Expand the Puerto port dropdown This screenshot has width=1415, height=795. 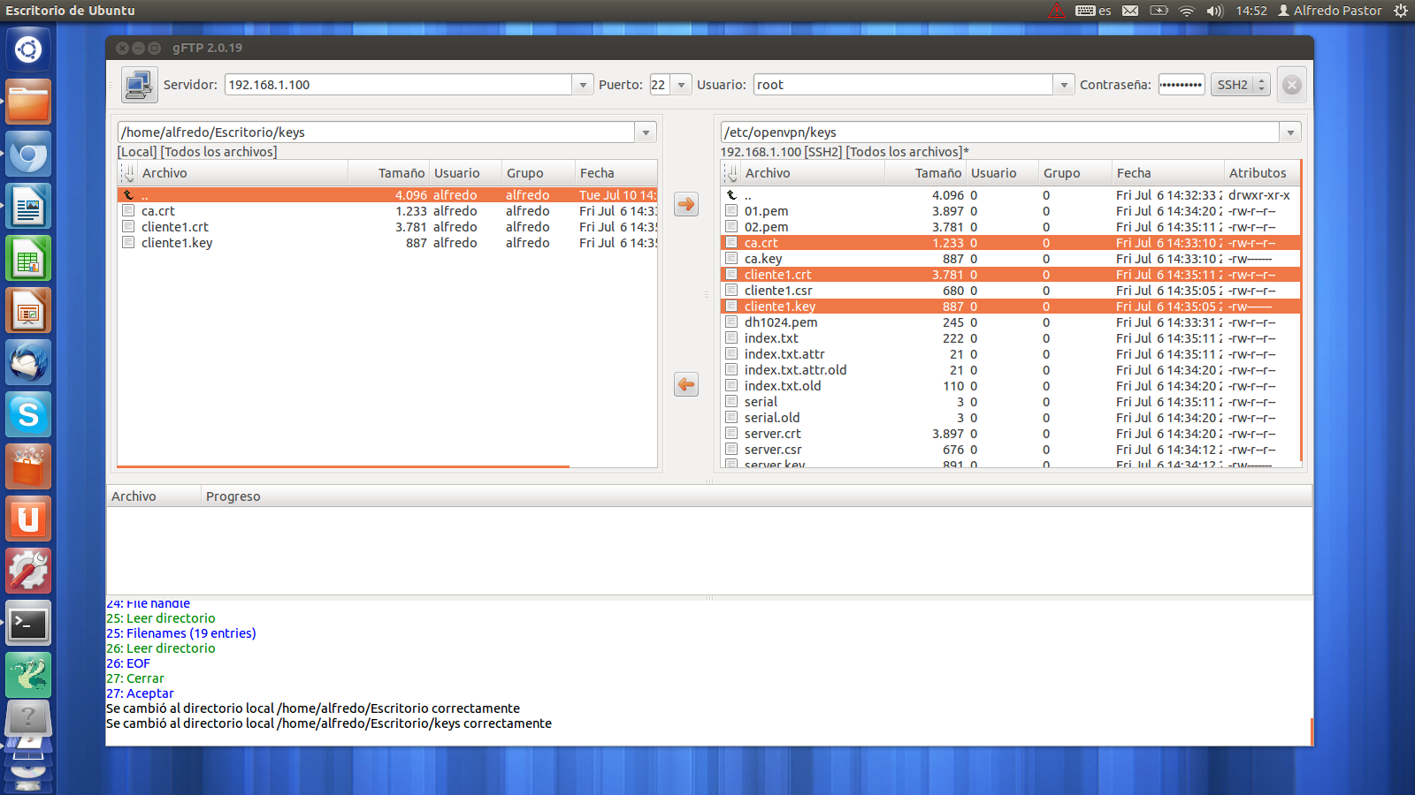click(x=681, y=85)
